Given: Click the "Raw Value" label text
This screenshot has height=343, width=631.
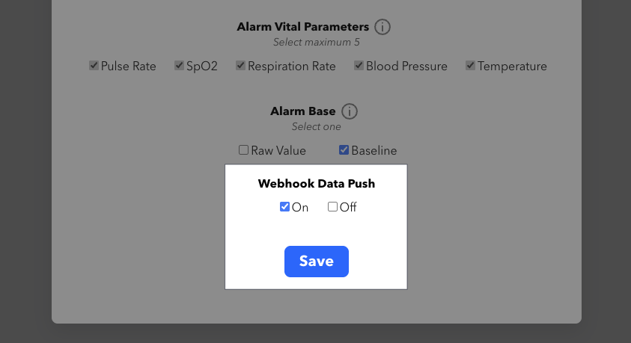Looking at the screenshot, I should click(x=278, y=151).
